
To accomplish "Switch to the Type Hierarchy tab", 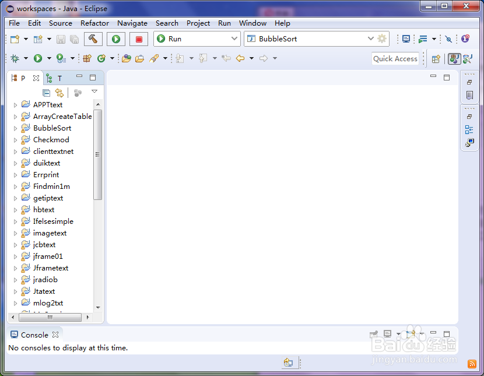I will [54, 78].
